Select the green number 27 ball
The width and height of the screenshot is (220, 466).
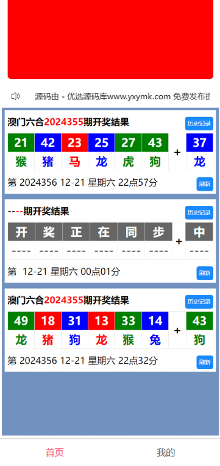pos(128,143)
